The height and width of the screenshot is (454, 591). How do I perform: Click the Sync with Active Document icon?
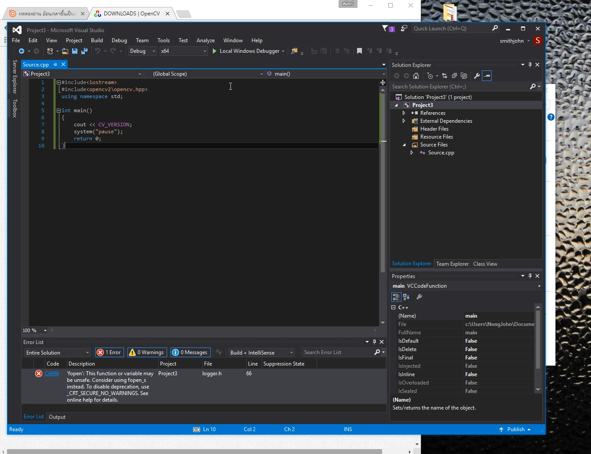(x=444, y=76)
